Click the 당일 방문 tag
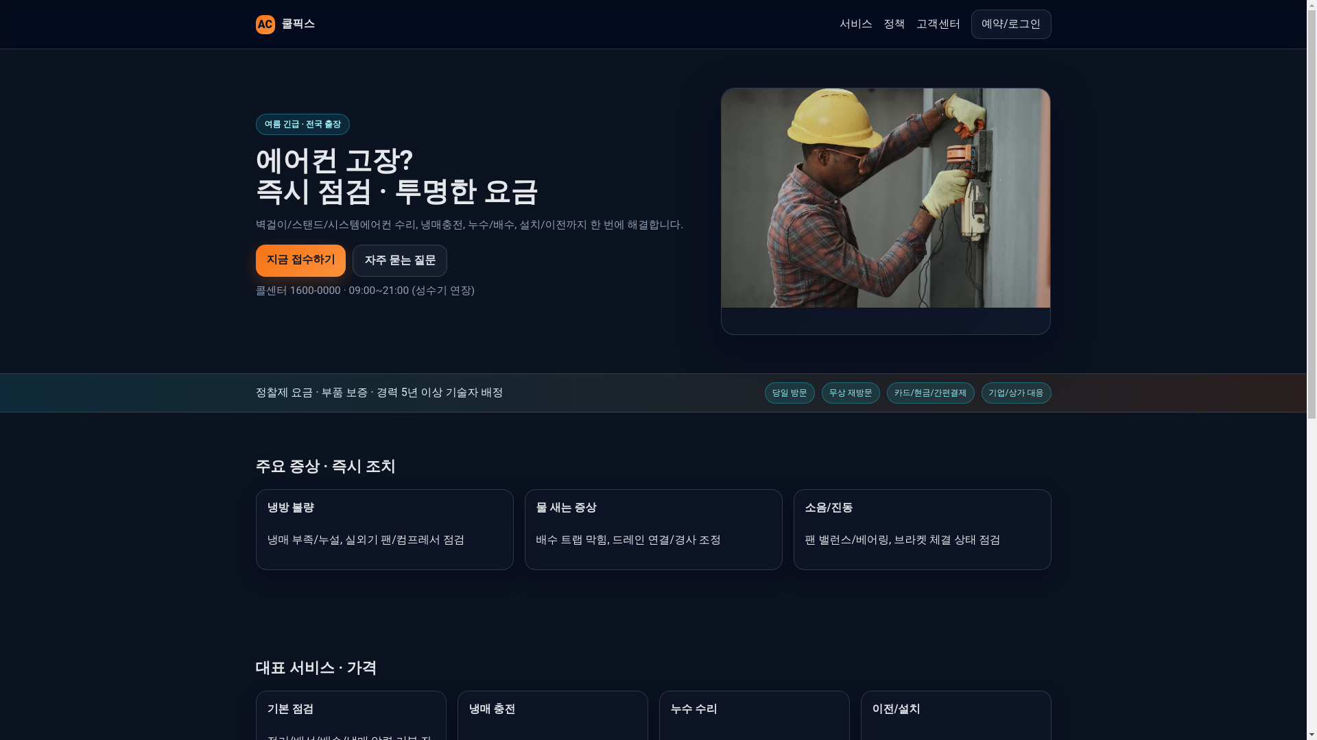This screenshot has height=740, width=1317. click(x=789, y=393)
